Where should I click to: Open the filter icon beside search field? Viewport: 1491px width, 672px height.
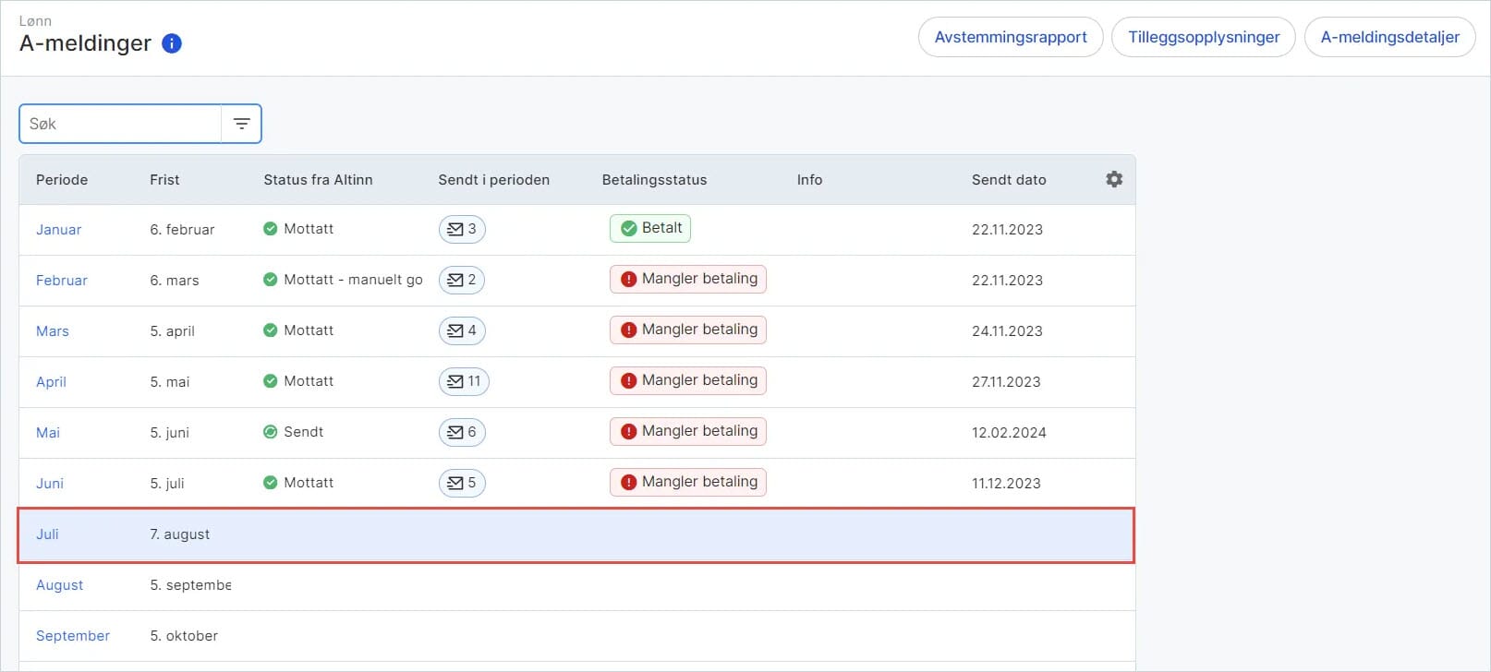tap(241, 124)
